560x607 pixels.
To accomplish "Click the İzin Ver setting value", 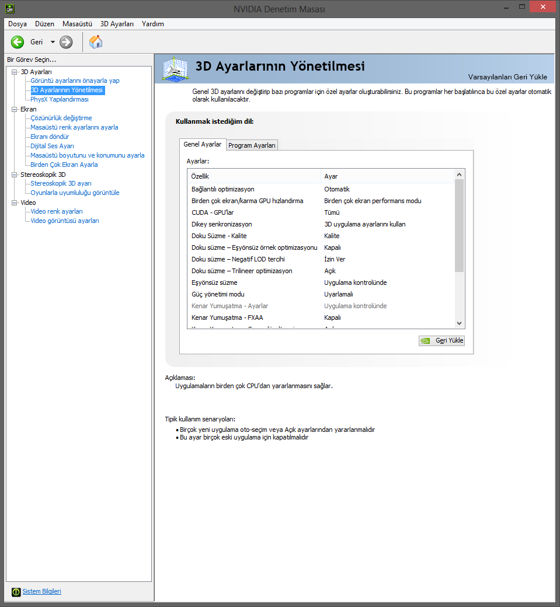I will point(335,259).
